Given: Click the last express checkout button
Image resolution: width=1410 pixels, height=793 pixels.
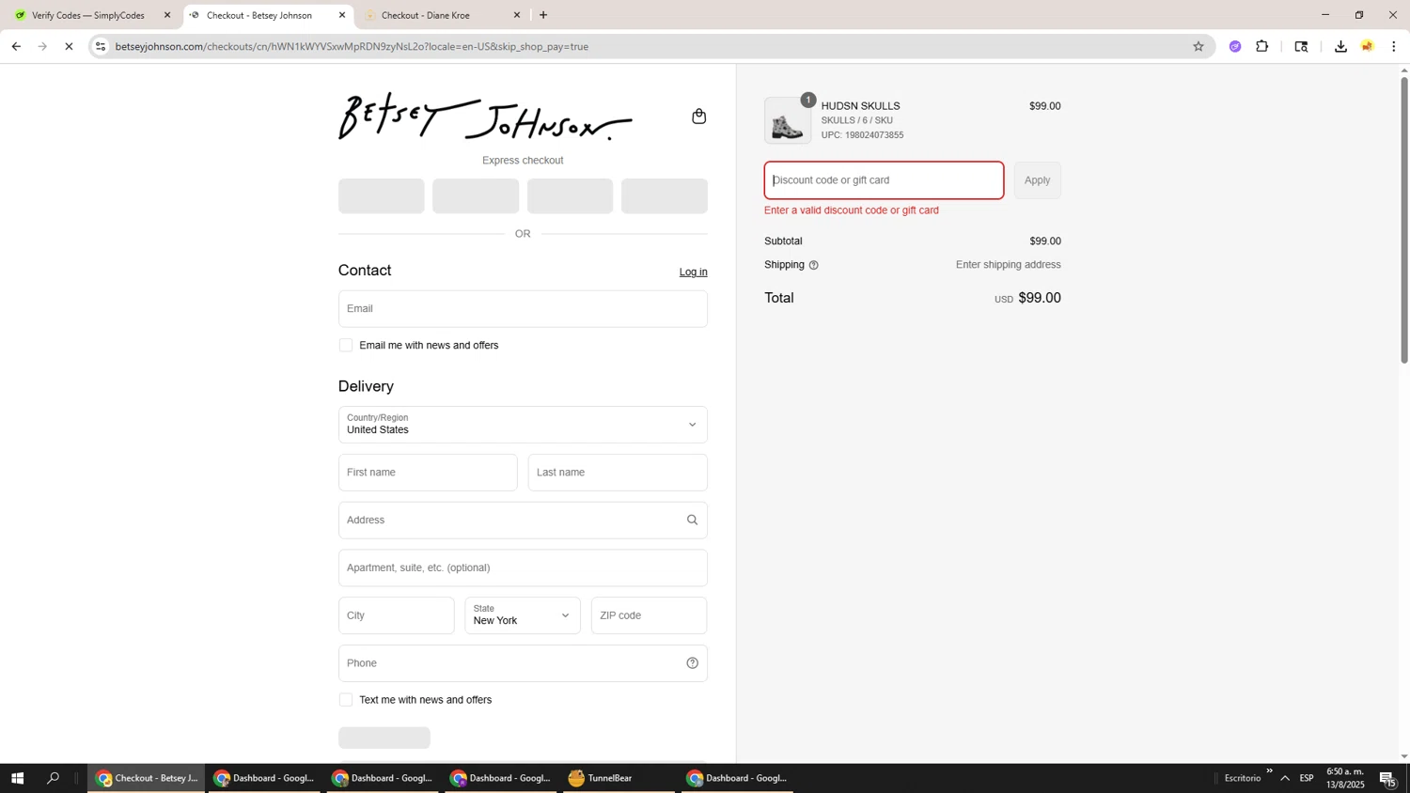Looking at the screenshot, I should 665,196.
